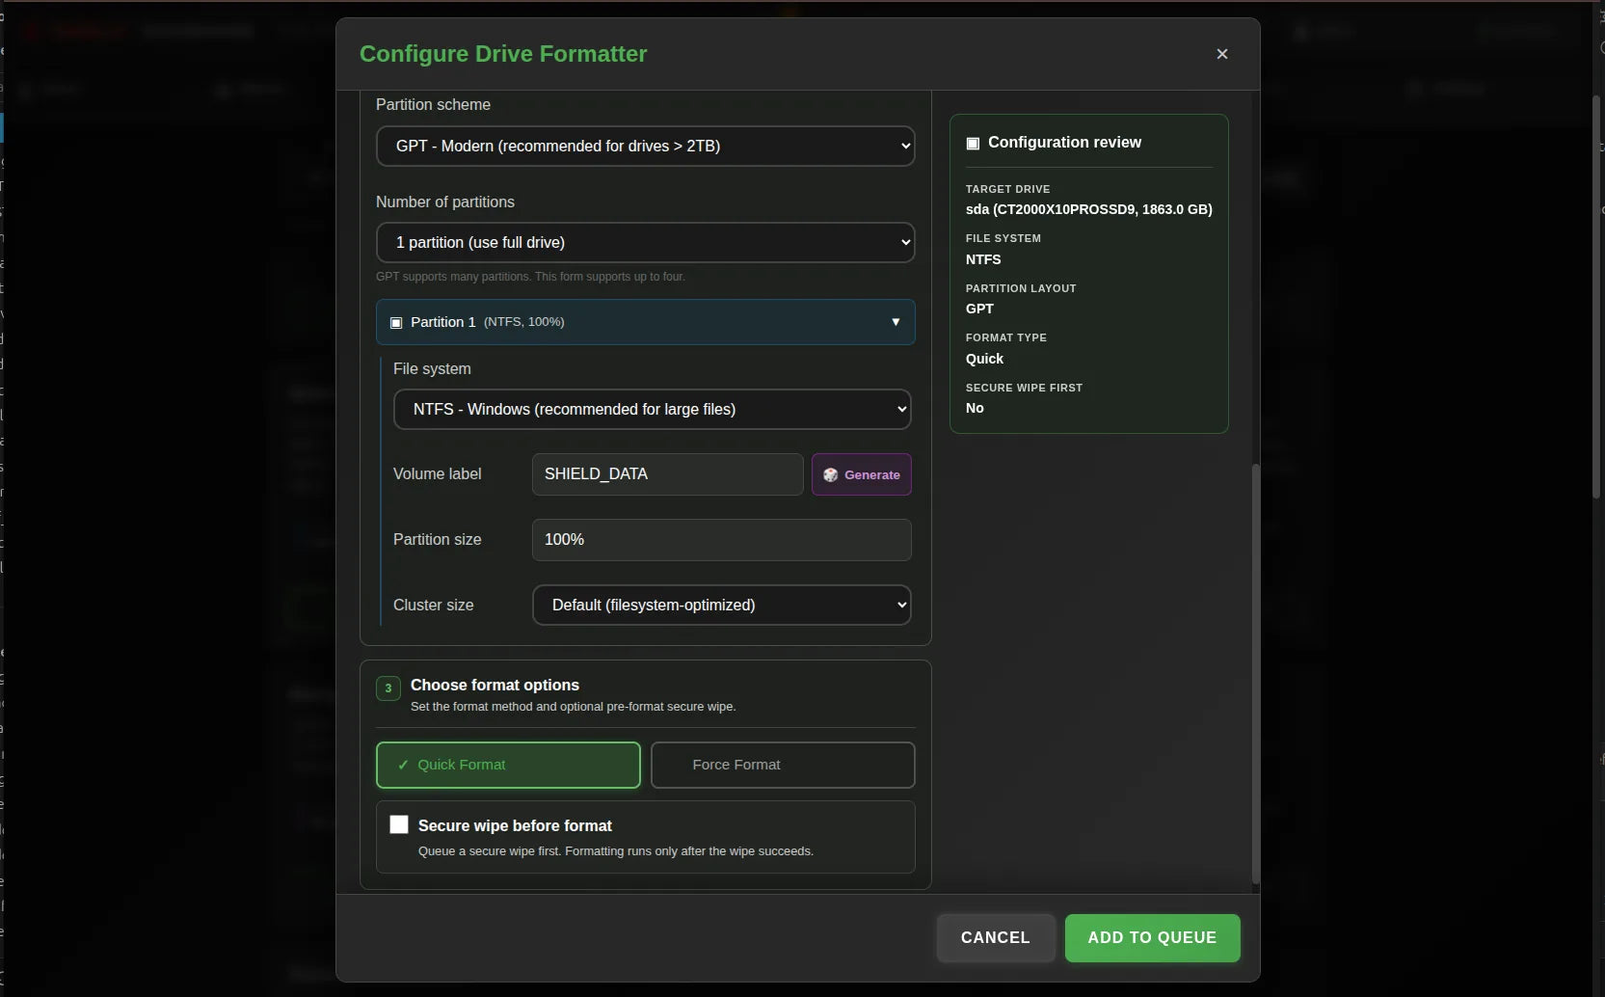The height and width of the screenshot is (997, 1605).
Task: Select the Quick Format option
Action: coord(508,765)
